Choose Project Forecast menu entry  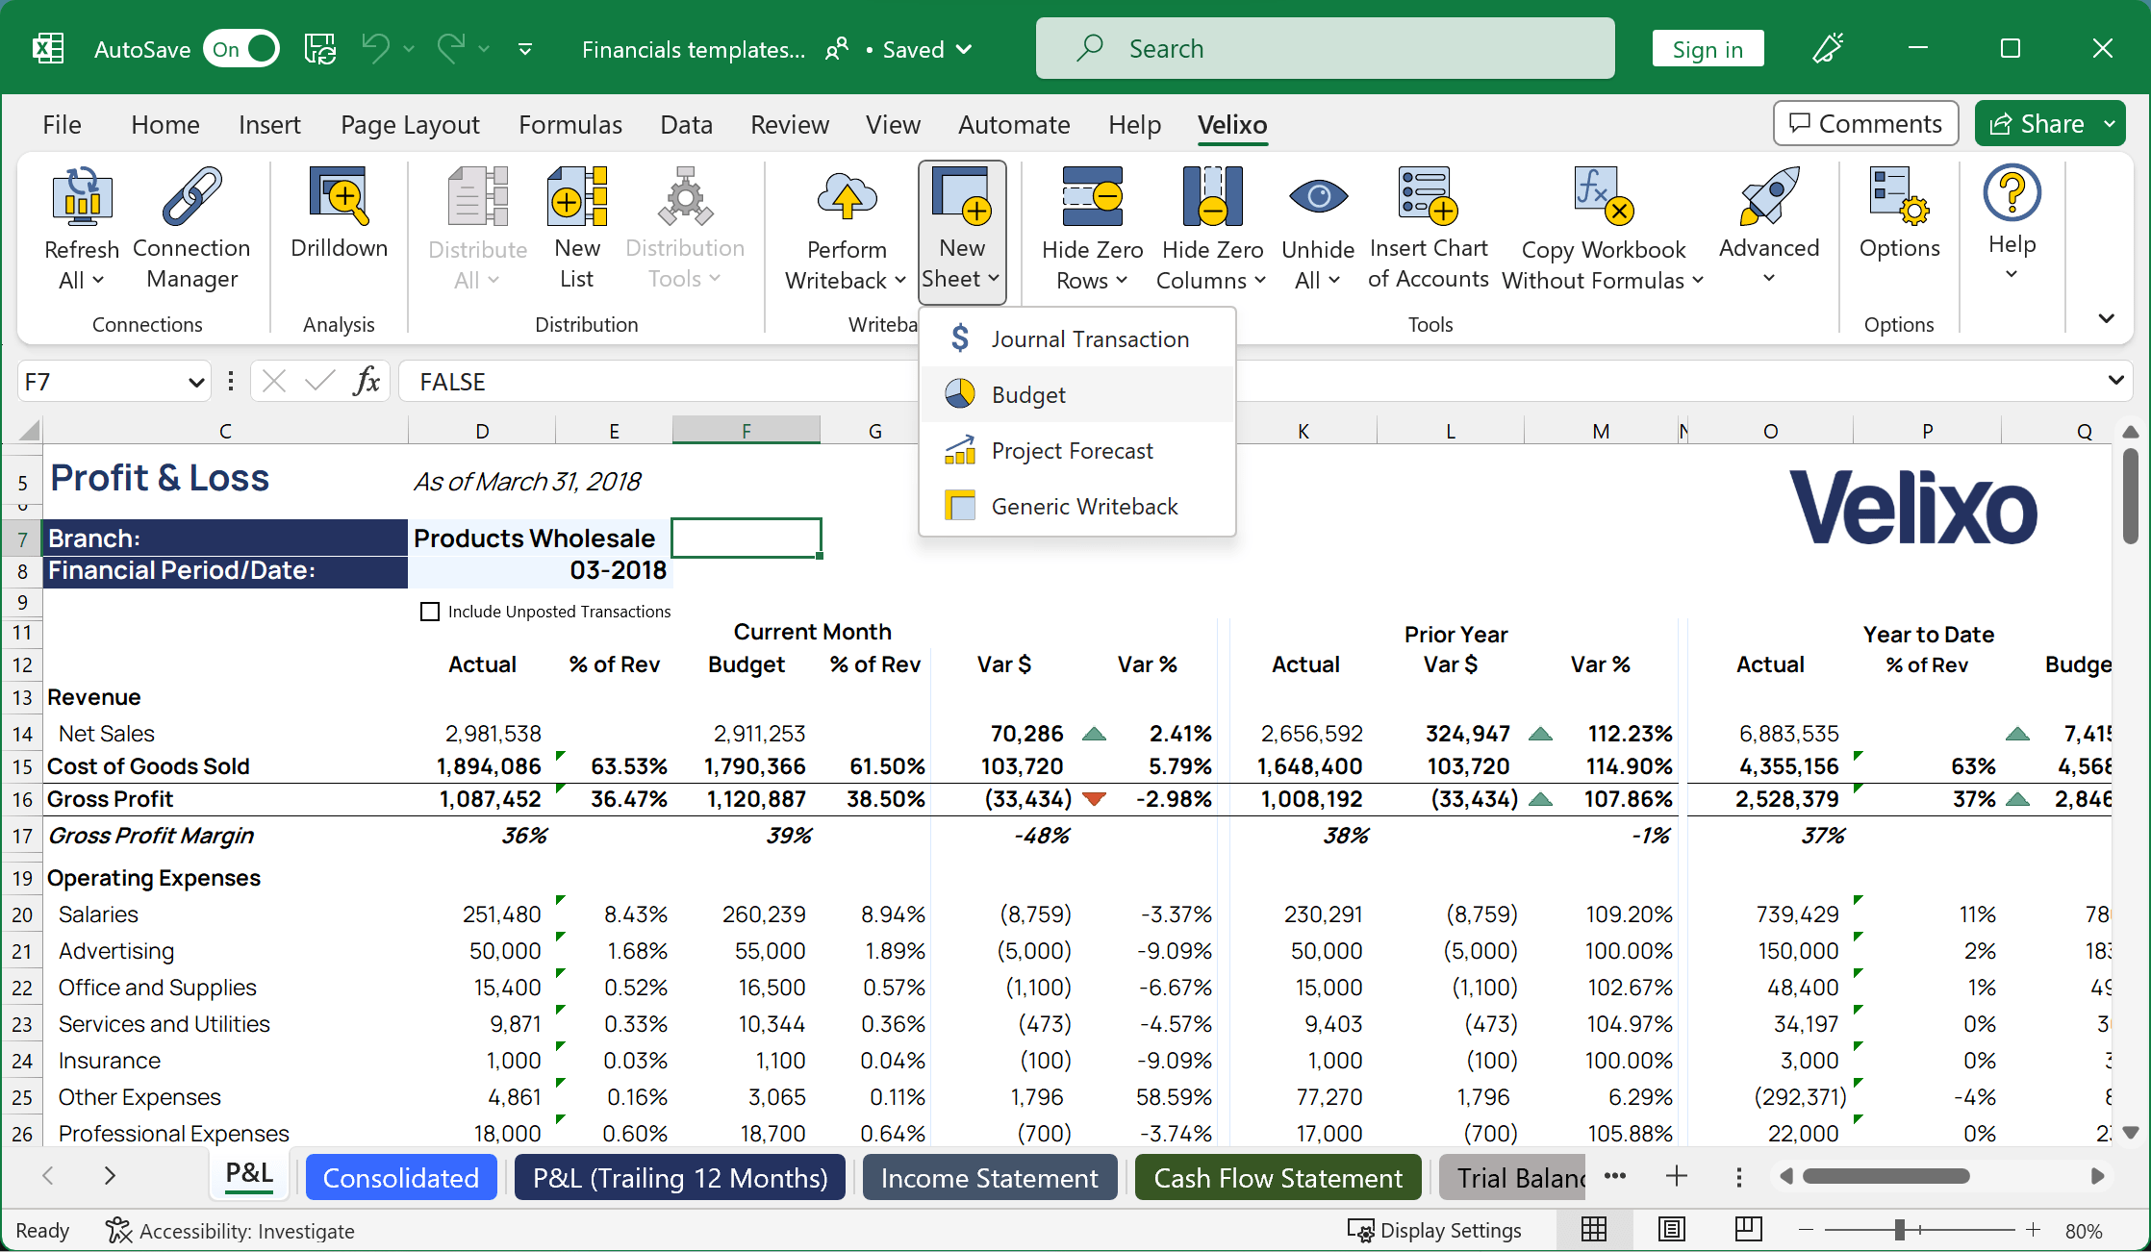(1077, 451)
